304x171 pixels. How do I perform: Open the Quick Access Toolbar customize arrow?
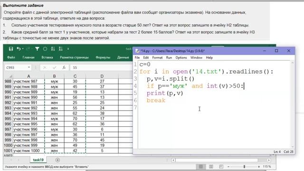point(68,49)
